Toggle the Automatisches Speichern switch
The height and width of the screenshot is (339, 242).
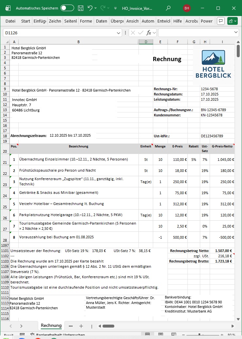pyautogui.click(x=67, y=8)
